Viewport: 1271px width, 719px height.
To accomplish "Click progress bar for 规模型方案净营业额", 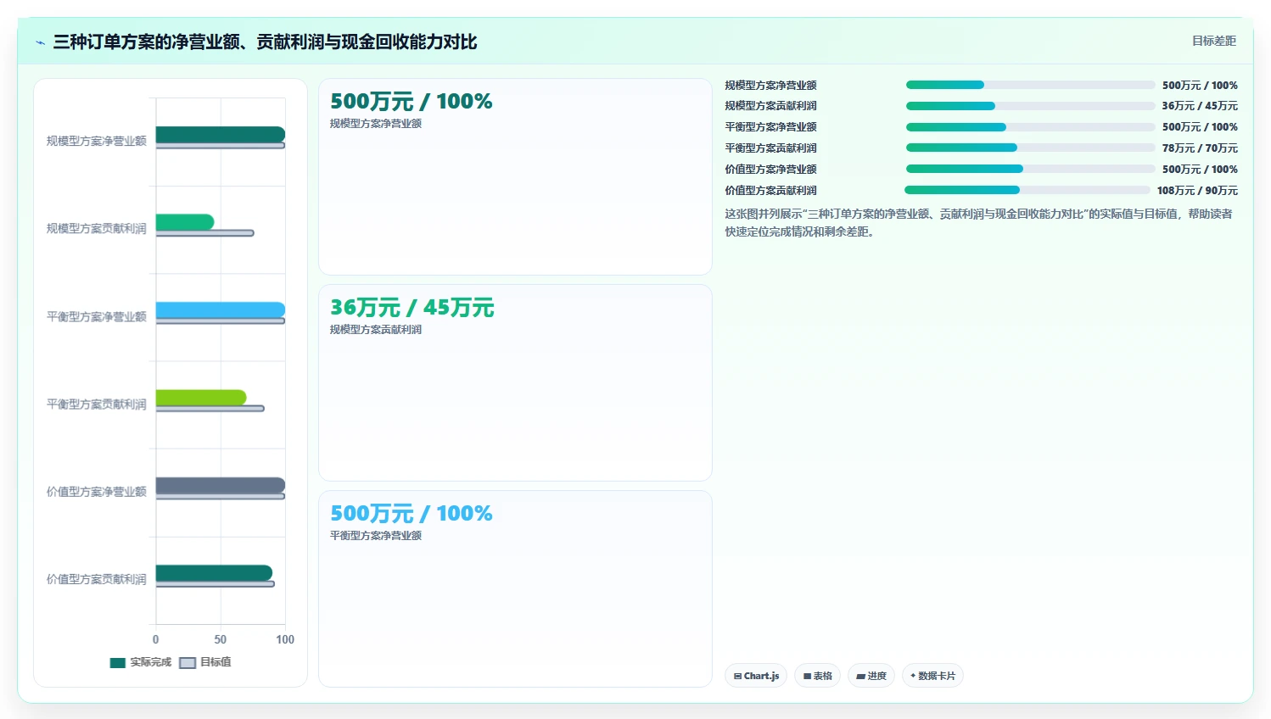I will [1030, 85].
